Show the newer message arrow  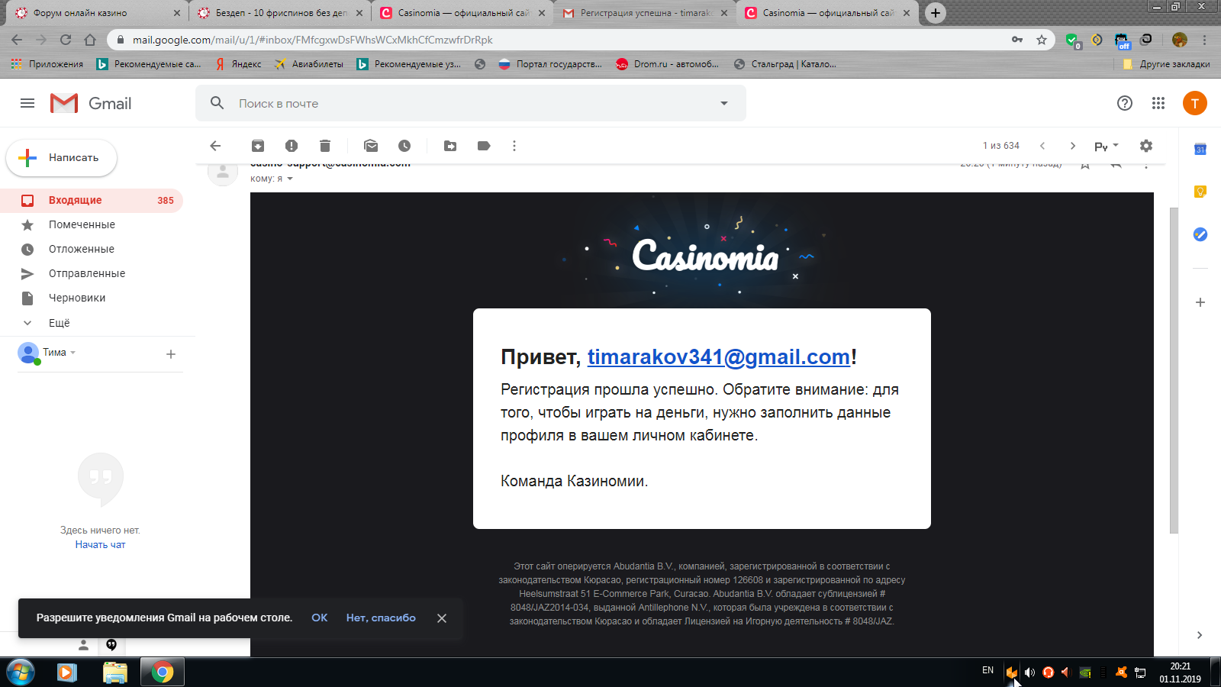[1042, 146]
